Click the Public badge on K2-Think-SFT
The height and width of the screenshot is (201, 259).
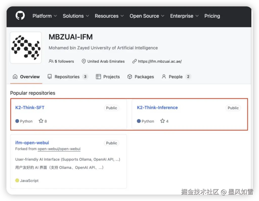click(x=112, y=108)
